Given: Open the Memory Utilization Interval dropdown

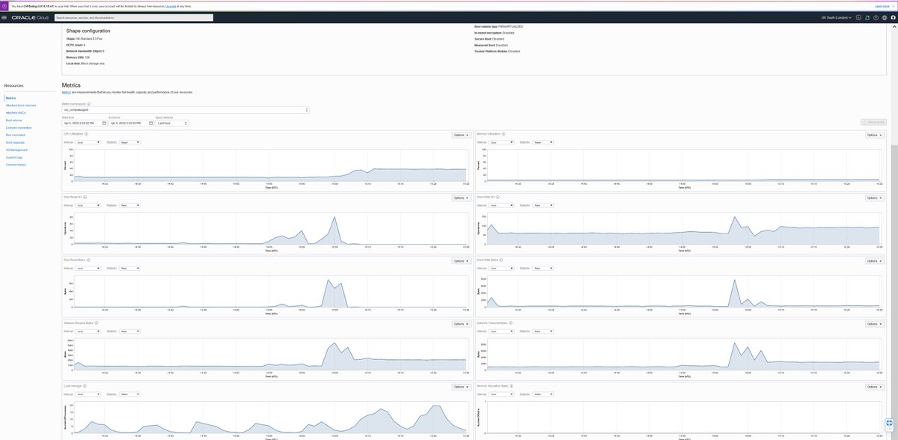Looking at the screenshot, I should point(501,142).
